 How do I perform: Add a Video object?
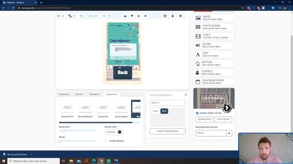tap(214, 36)
